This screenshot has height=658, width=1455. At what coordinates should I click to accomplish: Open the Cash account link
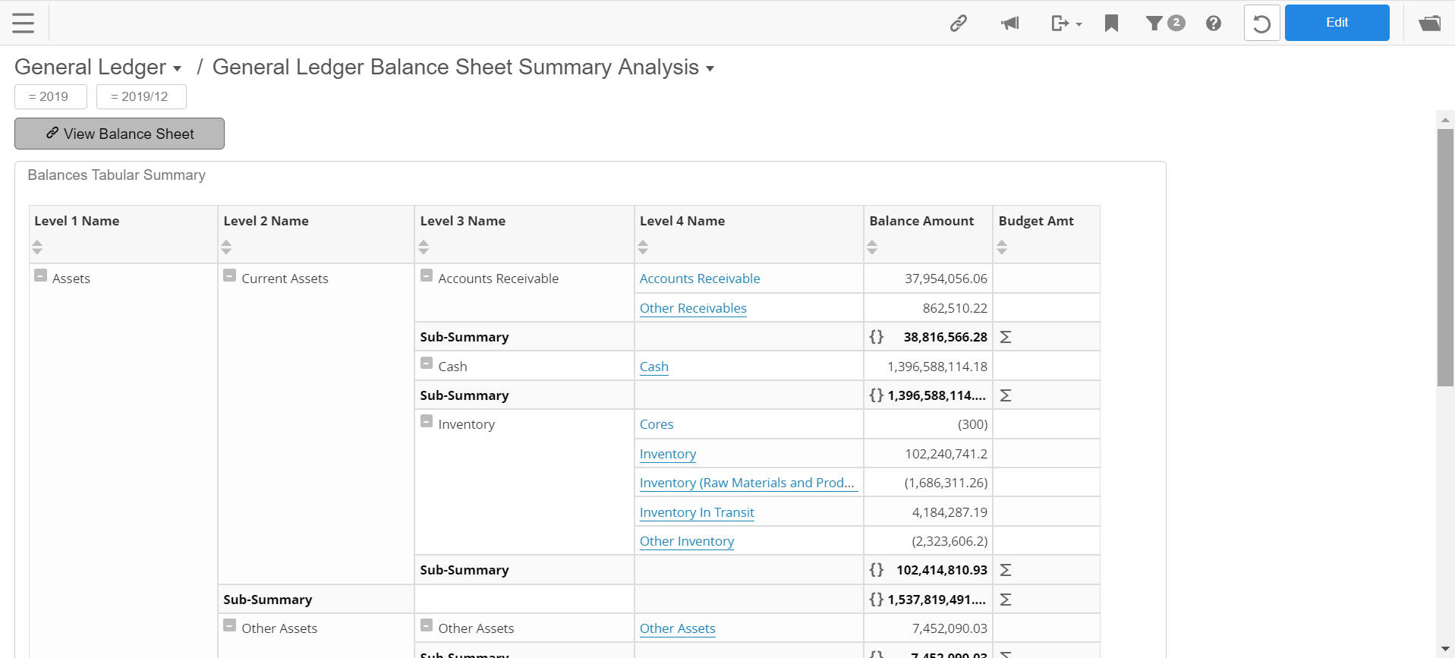654,367
